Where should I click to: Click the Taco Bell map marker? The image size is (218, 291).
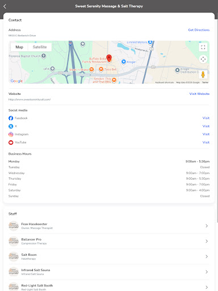(101, 69)
